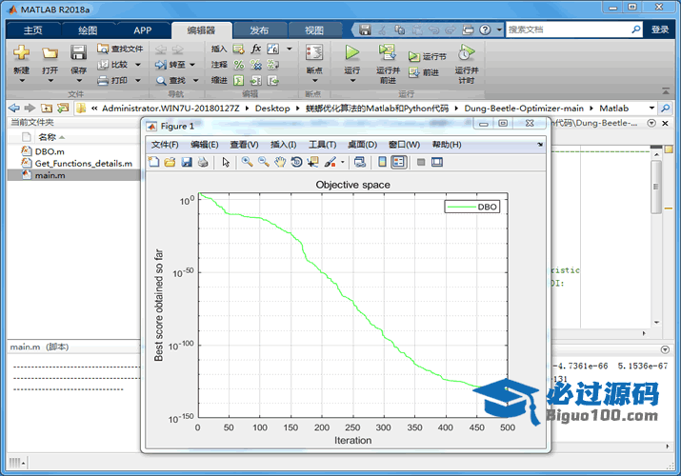Switch to the APP tab
Screen dimensions: 681x476
[x=143, y=30]
